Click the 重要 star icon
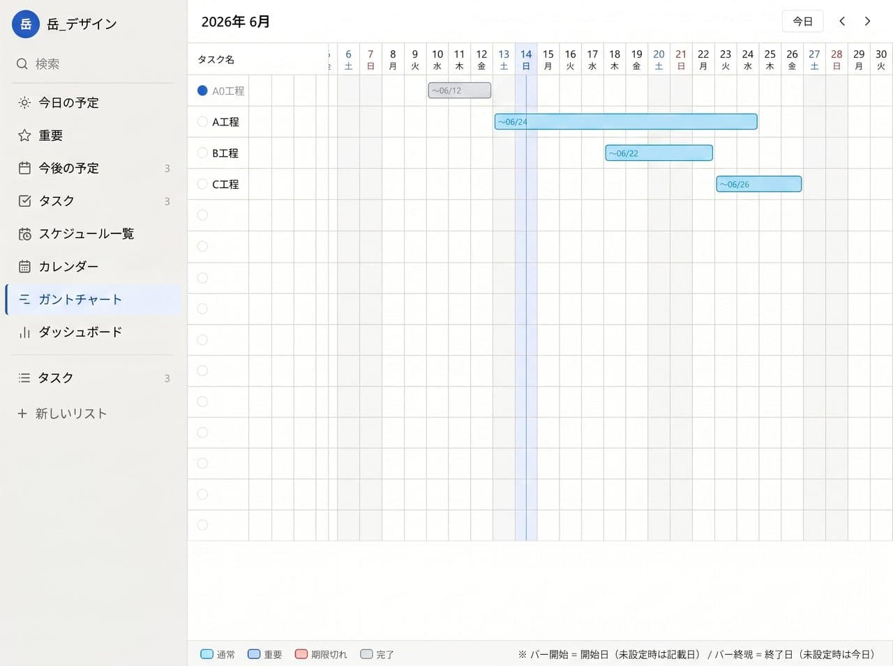Viewport: 893px width, 666px height. (24, 135)
